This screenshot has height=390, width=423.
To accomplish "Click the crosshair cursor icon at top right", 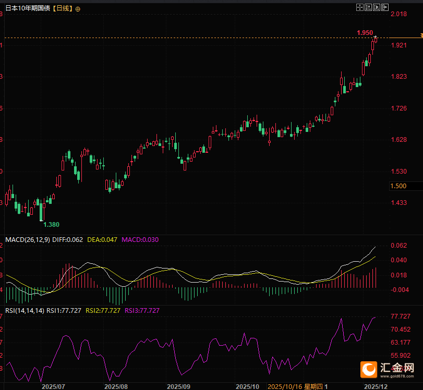I will pyautogui.click(x=360, y=7).
